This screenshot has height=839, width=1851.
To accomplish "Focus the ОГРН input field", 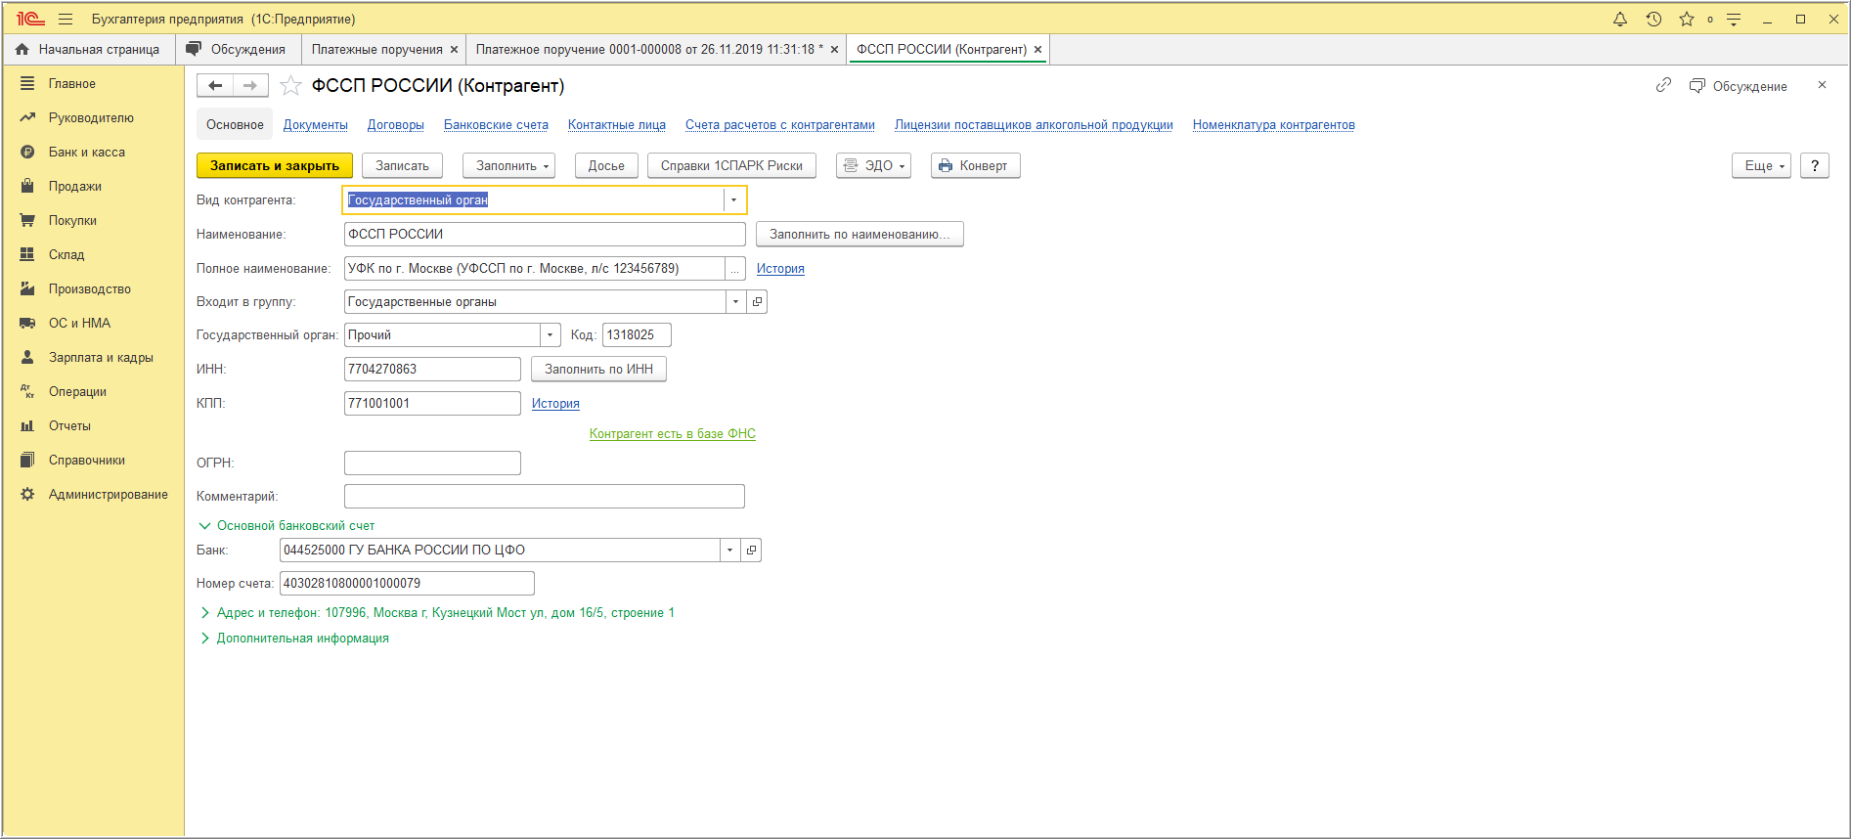I will 432,464.
